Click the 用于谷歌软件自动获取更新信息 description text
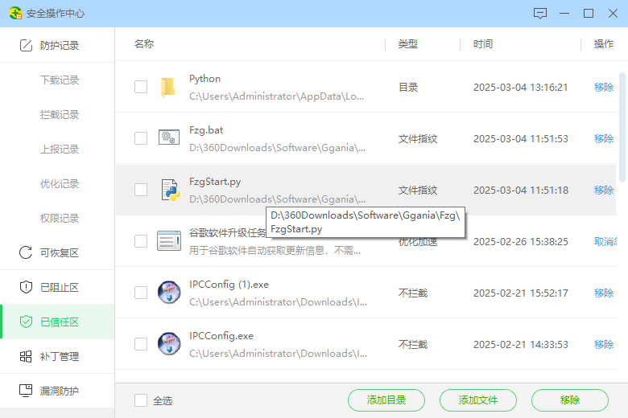This screenshot has width=628, height=418. coord(275,251)
